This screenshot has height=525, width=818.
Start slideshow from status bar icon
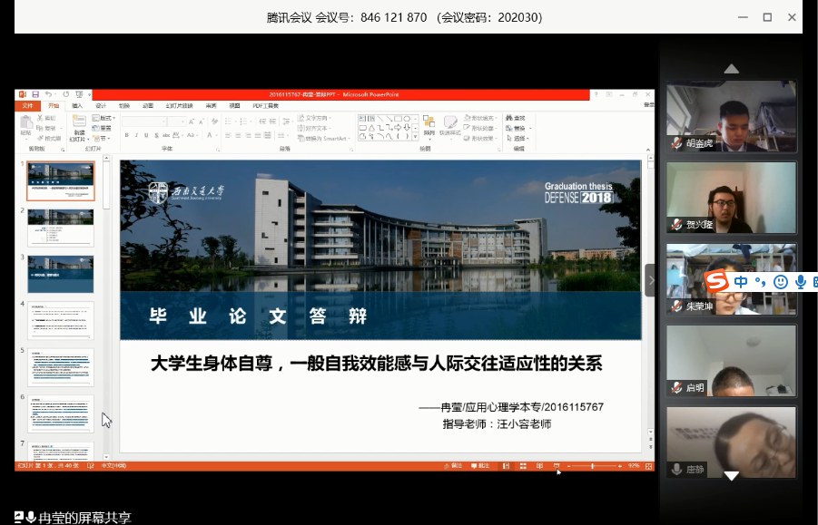click(556, 466)
